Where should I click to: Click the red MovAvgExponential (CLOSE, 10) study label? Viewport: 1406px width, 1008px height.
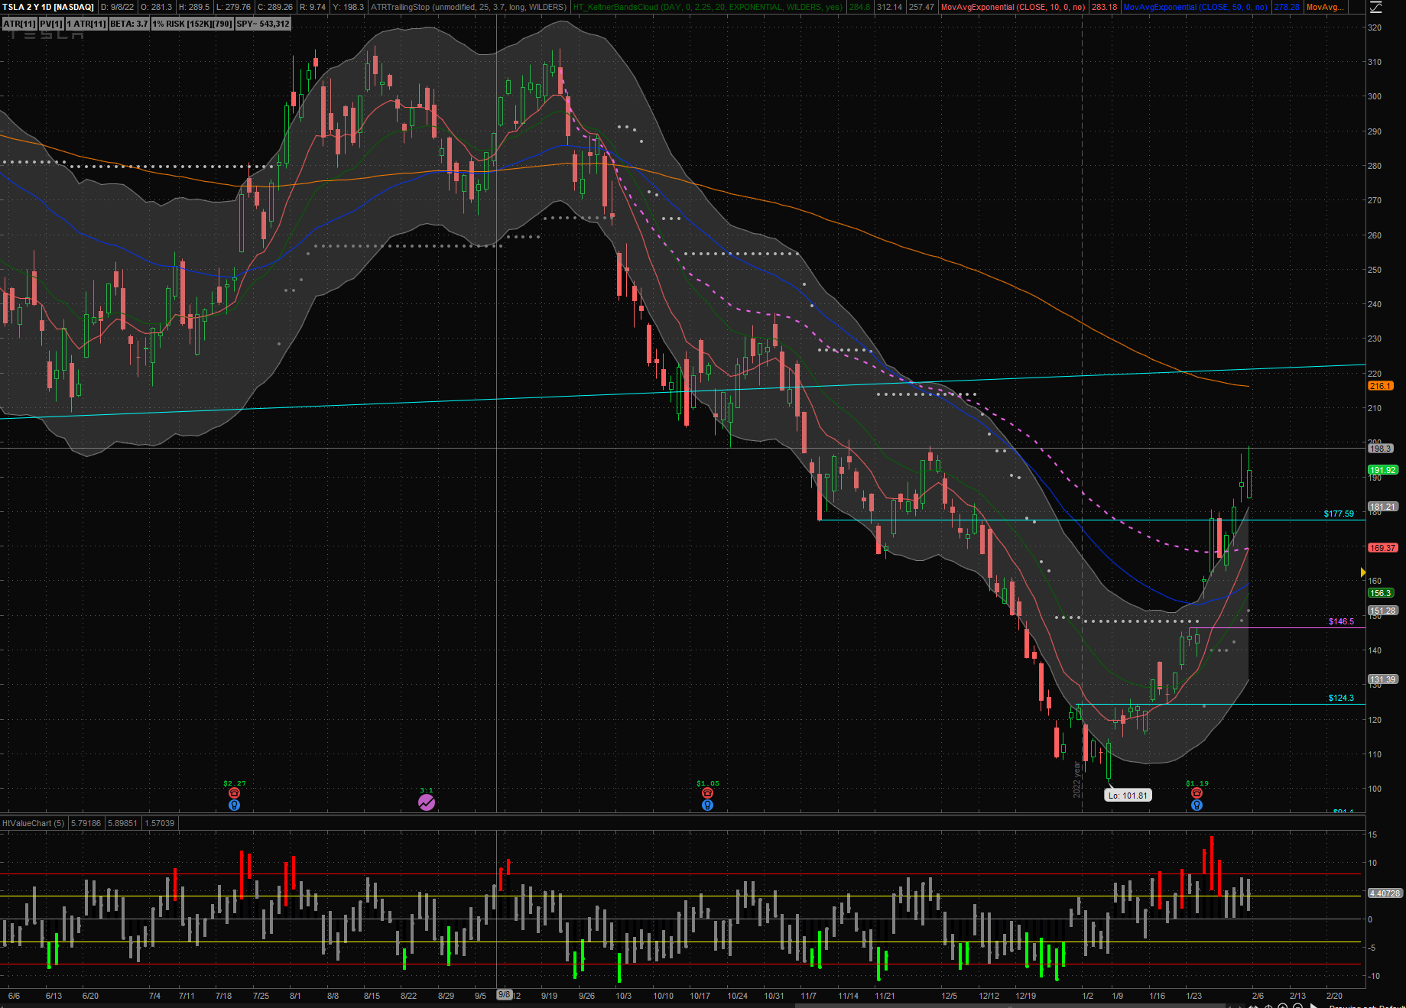pos(1013,7)
